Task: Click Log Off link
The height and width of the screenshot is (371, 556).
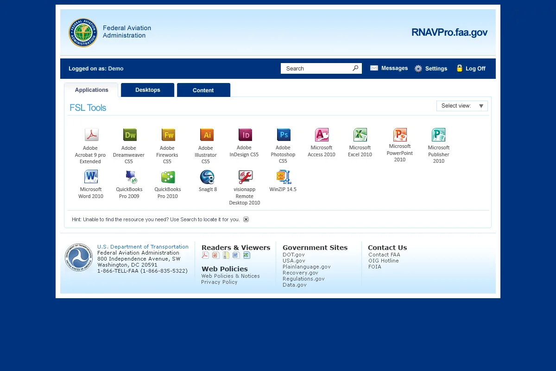Action: point(475,69)
